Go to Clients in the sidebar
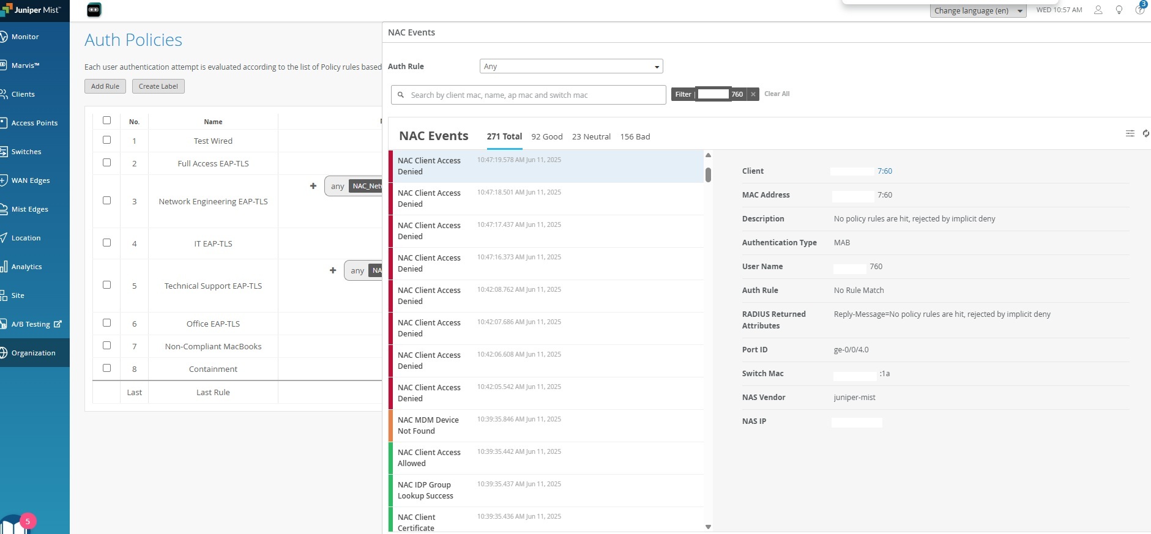This screenshot has height=534, width=1151. coord(34,94)
